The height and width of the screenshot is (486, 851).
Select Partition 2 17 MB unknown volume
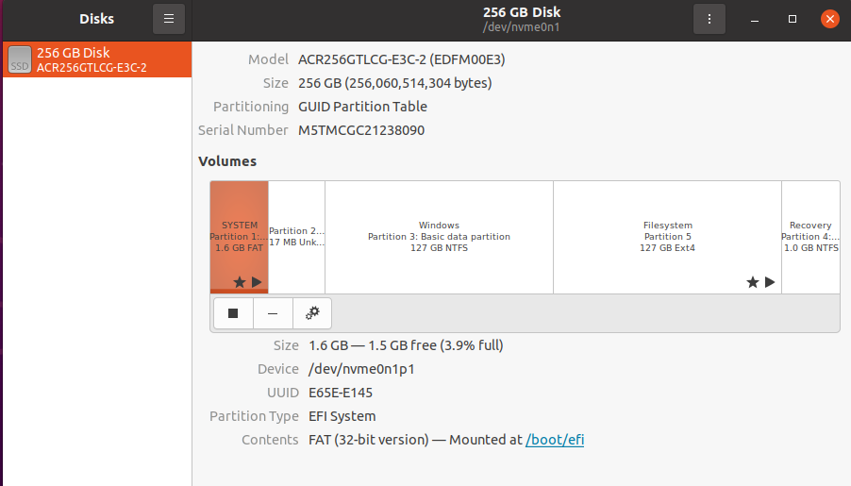[x=297, y=237]
